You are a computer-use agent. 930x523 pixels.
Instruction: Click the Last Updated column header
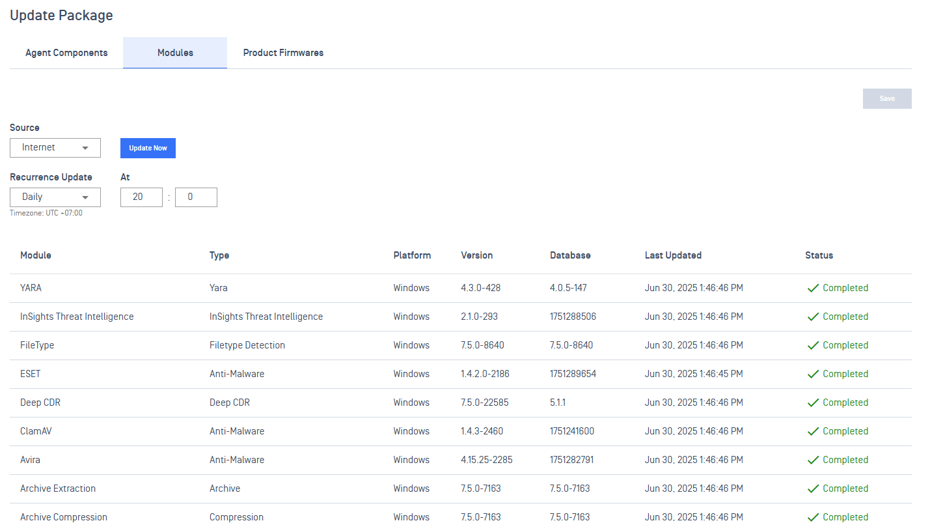(673, 255)
